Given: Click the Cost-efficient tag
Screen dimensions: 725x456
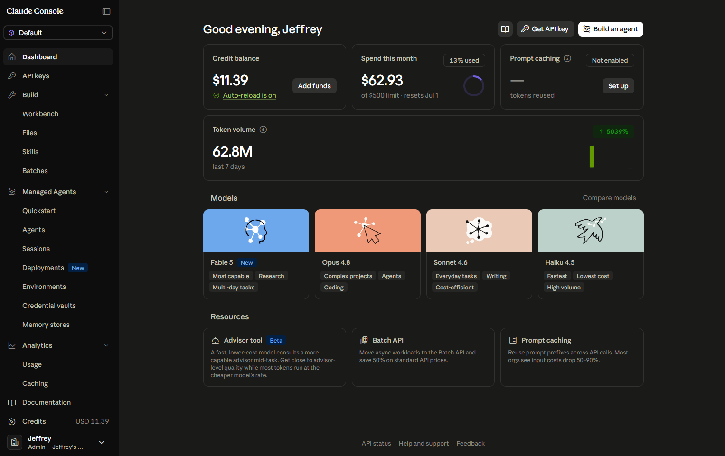Looking at the screenshot, I should [x=454, y=287].
